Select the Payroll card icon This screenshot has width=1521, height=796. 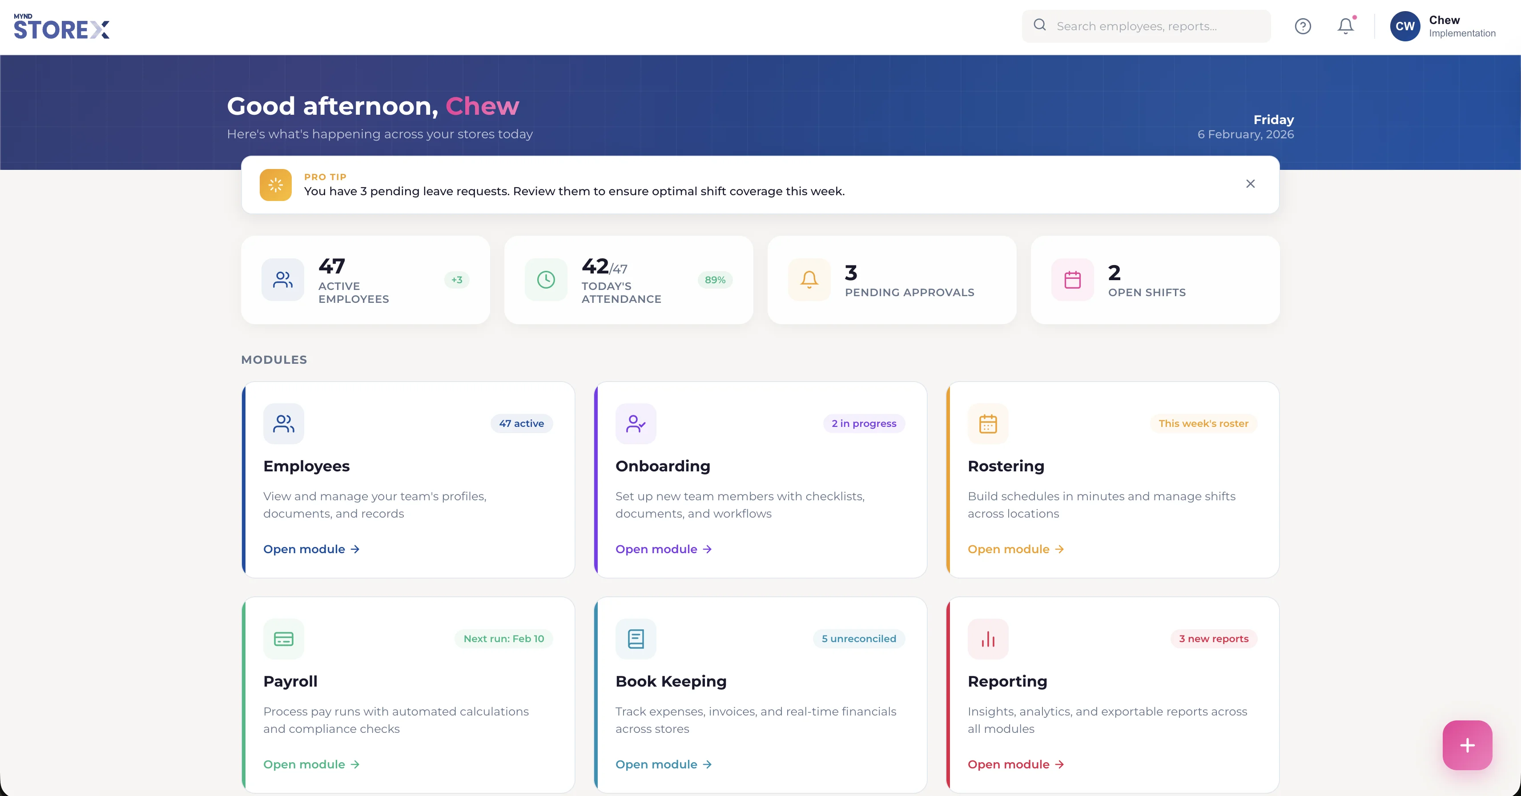283,638
